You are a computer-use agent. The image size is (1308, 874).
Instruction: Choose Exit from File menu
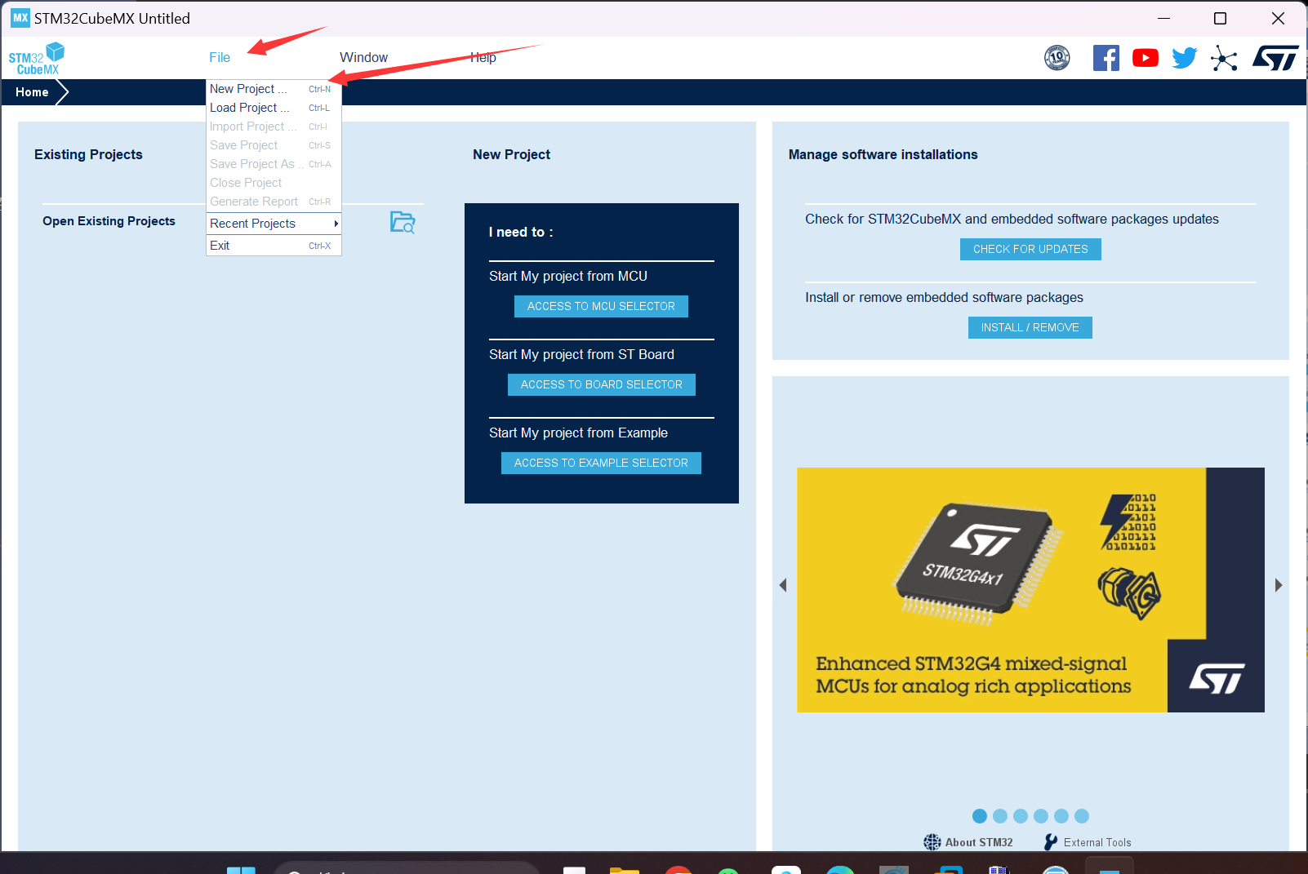pyautogui.click(x=274, y=246)
